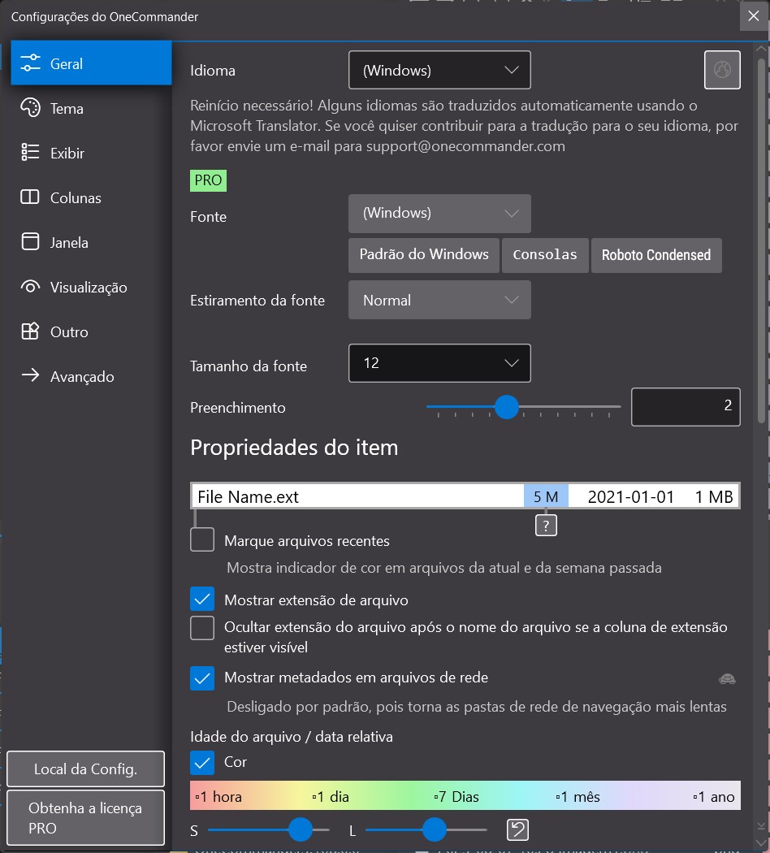Click the vertical scrollbar thumb
The image size is (770, 853).
pos(761,240)
